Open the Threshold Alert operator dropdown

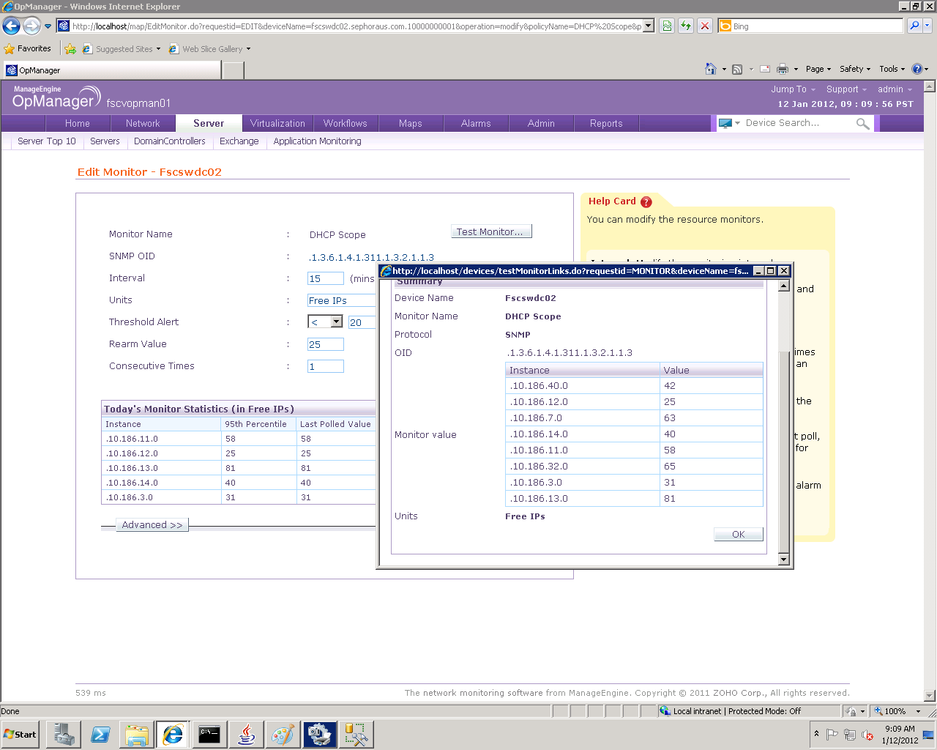point(336,322)
